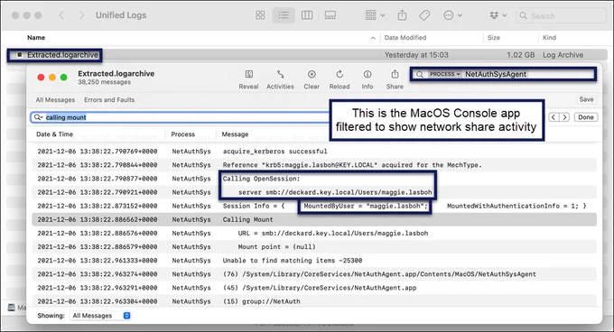Viewport: 614px width, 332px height.
Task: Click 'Log Archive' kind in Finder row
Action: point(563,55)
